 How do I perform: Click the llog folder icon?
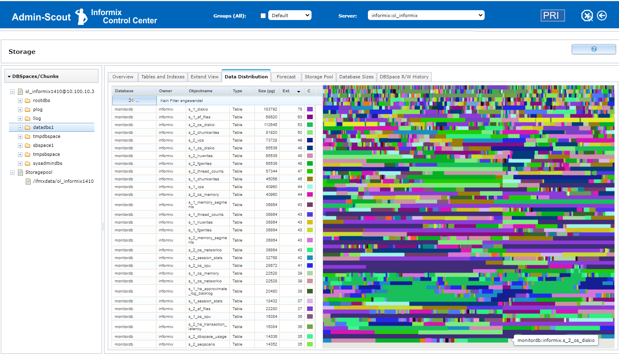[x=28, y=118]
